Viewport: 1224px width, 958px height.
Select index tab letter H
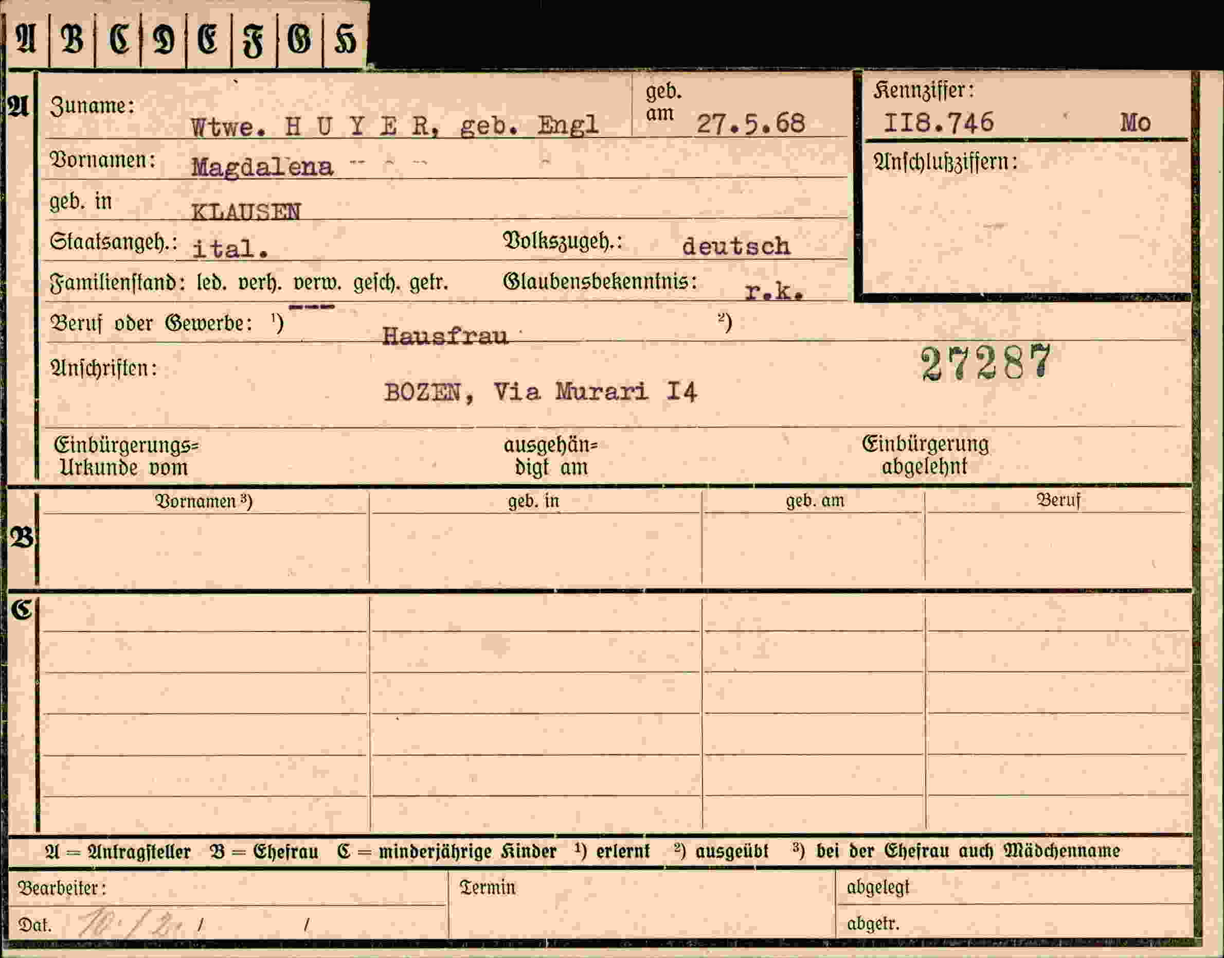point(345,39)
